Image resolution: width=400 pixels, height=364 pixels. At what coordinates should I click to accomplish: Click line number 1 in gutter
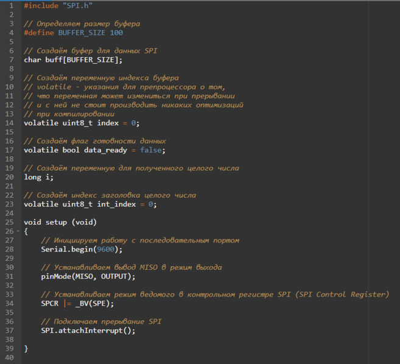click(11, 5)
